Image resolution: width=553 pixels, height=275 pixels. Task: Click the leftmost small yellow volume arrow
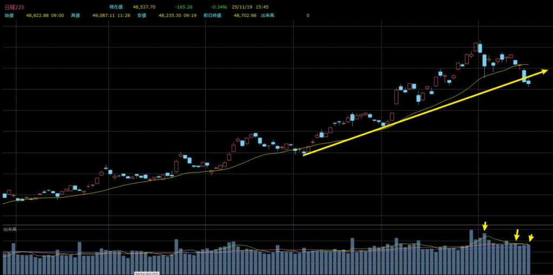tap(485, 227)
